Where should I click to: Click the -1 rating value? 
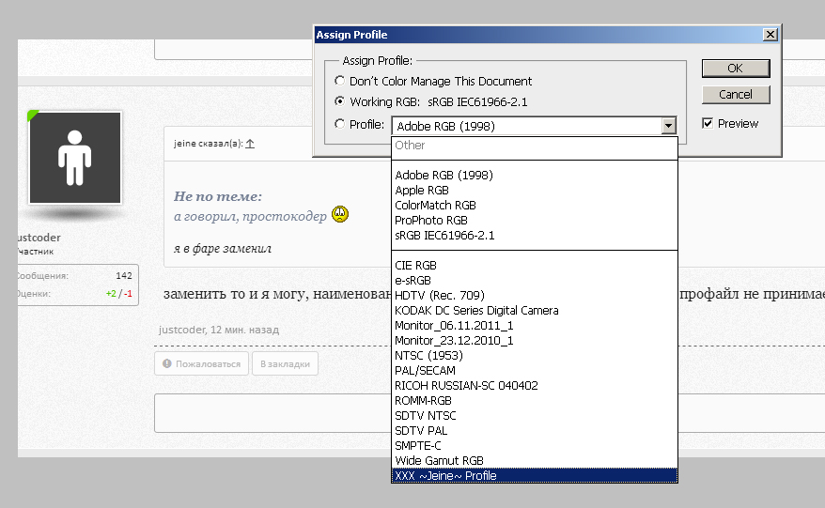[128, 294]
